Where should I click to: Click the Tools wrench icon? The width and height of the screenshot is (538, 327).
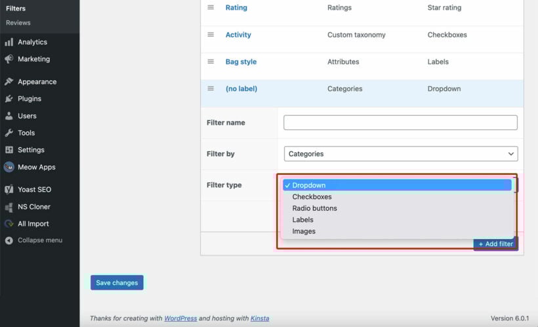click(x=9, y=133)
